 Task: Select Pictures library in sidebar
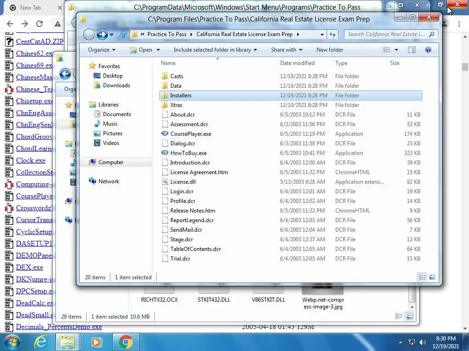pos(113,133)
